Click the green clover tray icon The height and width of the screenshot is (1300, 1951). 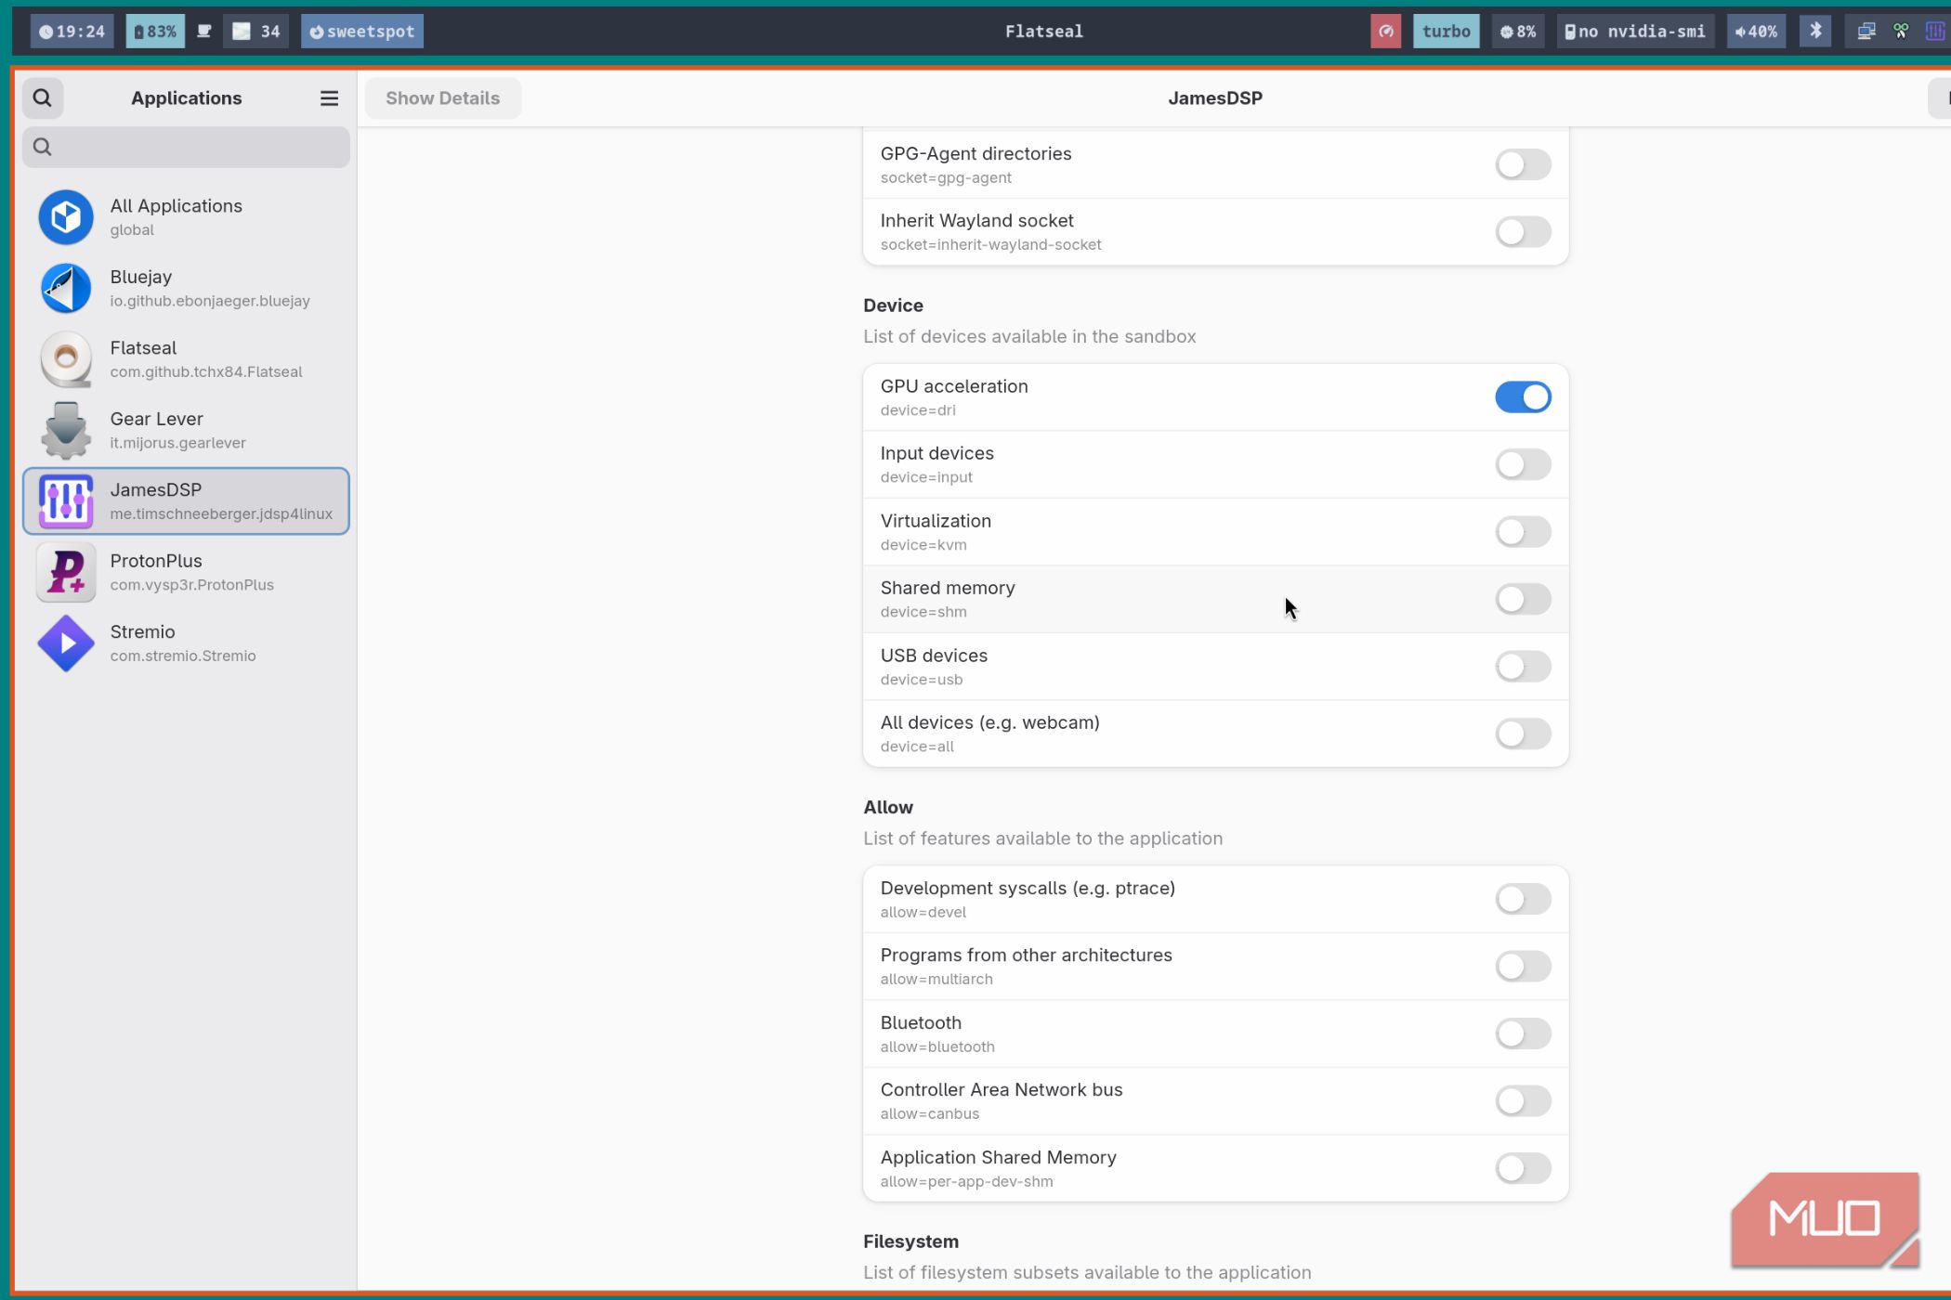pyautogui.click(x=1901, y=32)
